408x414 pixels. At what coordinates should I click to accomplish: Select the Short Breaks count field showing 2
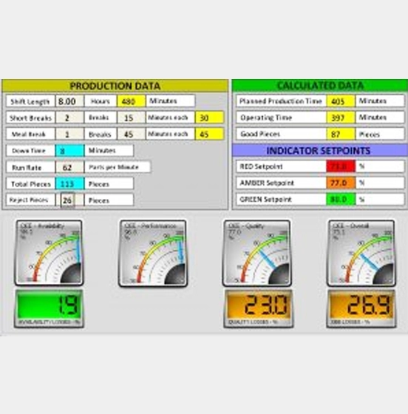69,118
